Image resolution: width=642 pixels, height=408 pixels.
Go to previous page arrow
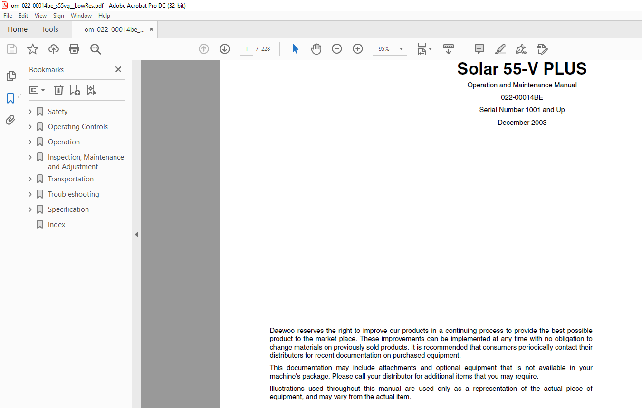point(204,49)
